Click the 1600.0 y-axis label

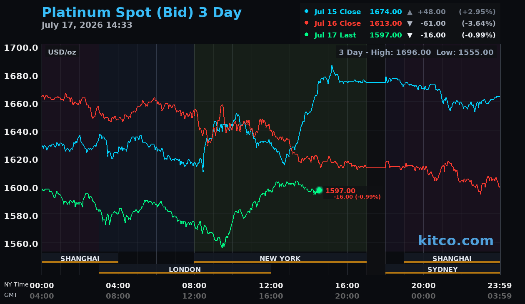coord(21,187)
